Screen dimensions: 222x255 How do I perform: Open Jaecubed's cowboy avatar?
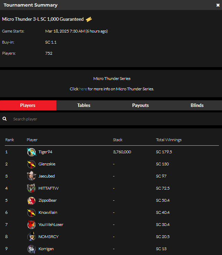pos(31,176)
